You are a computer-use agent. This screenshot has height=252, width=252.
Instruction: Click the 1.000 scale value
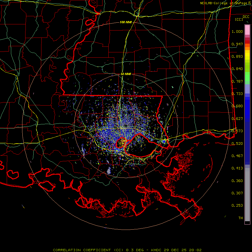237,31
